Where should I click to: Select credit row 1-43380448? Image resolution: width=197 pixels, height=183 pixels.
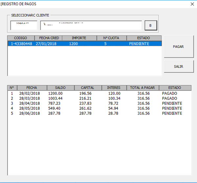84,44
